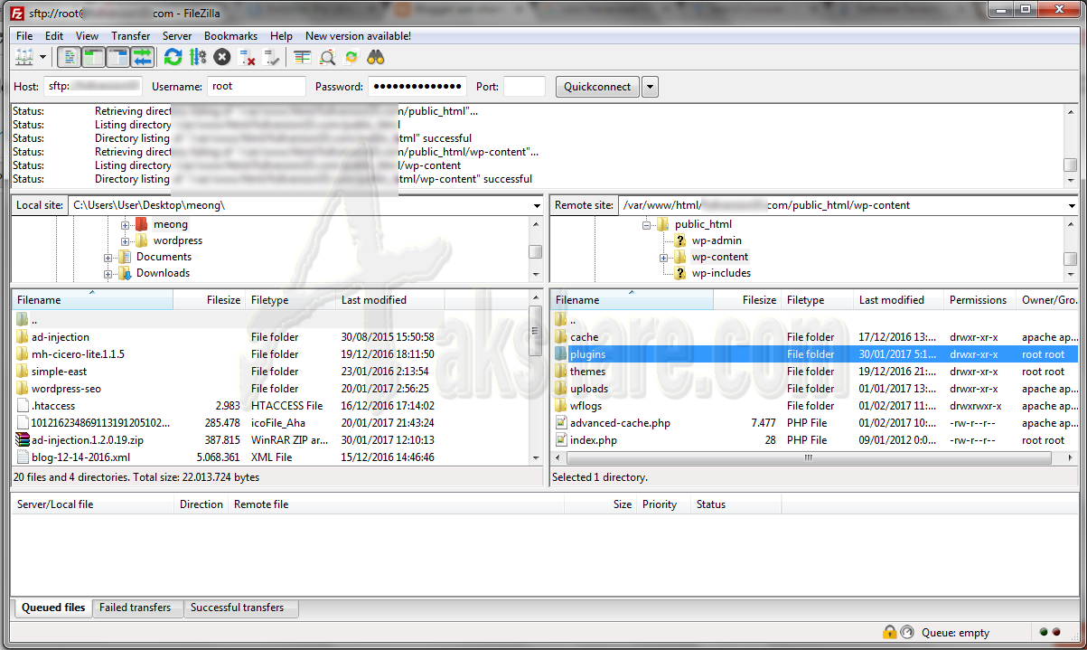Collapse public_html in remote tree
This screenshot has width=1087, height=650.
click(x=647, y=224)
